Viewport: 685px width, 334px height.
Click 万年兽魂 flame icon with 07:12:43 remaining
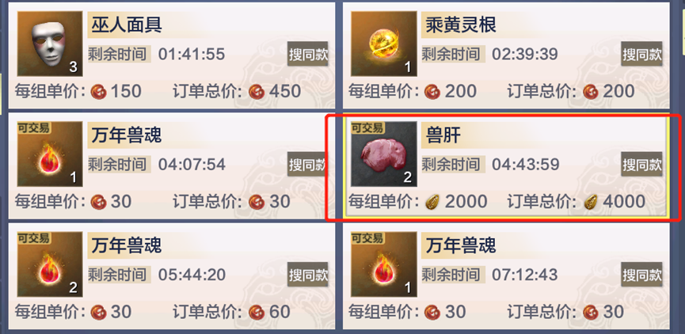point(384,264)
